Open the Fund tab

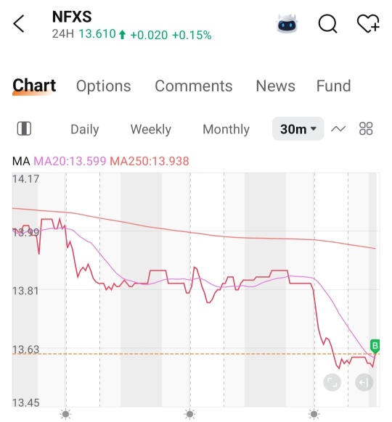[x=333, y=86]
